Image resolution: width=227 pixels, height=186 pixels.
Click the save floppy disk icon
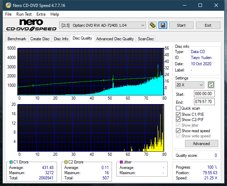[x=163, y=25]
